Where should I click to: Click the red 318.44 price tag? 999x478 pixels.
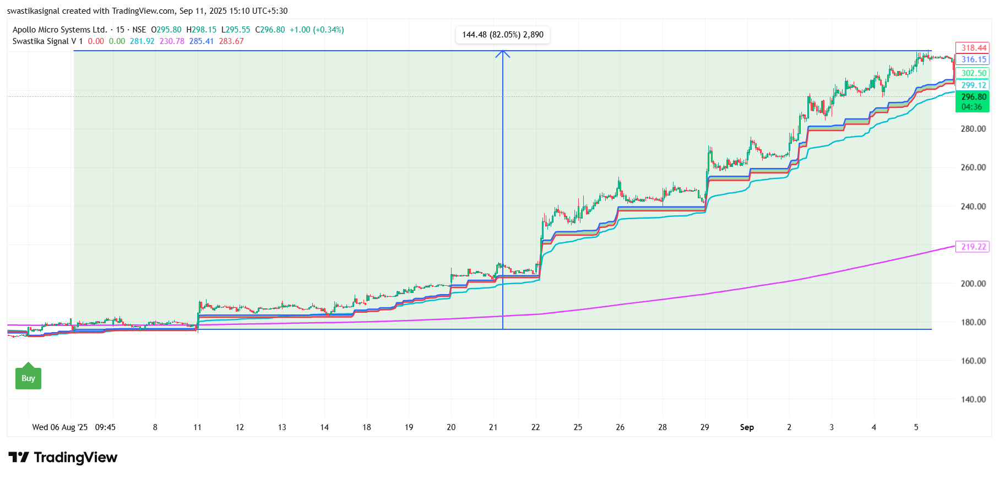(973, 48)
